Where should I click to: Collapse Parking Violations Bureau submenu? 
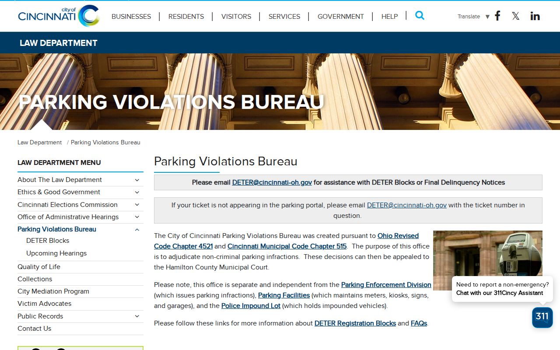[x=137, y=229]
